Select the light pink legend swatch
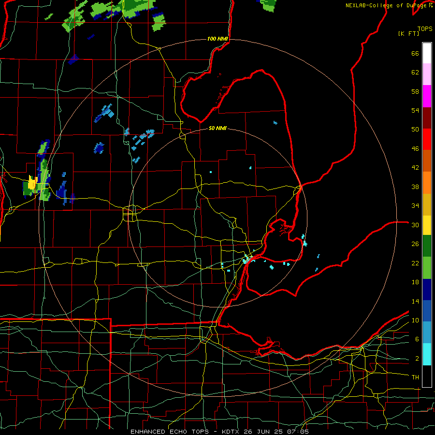 click(427, 74)
